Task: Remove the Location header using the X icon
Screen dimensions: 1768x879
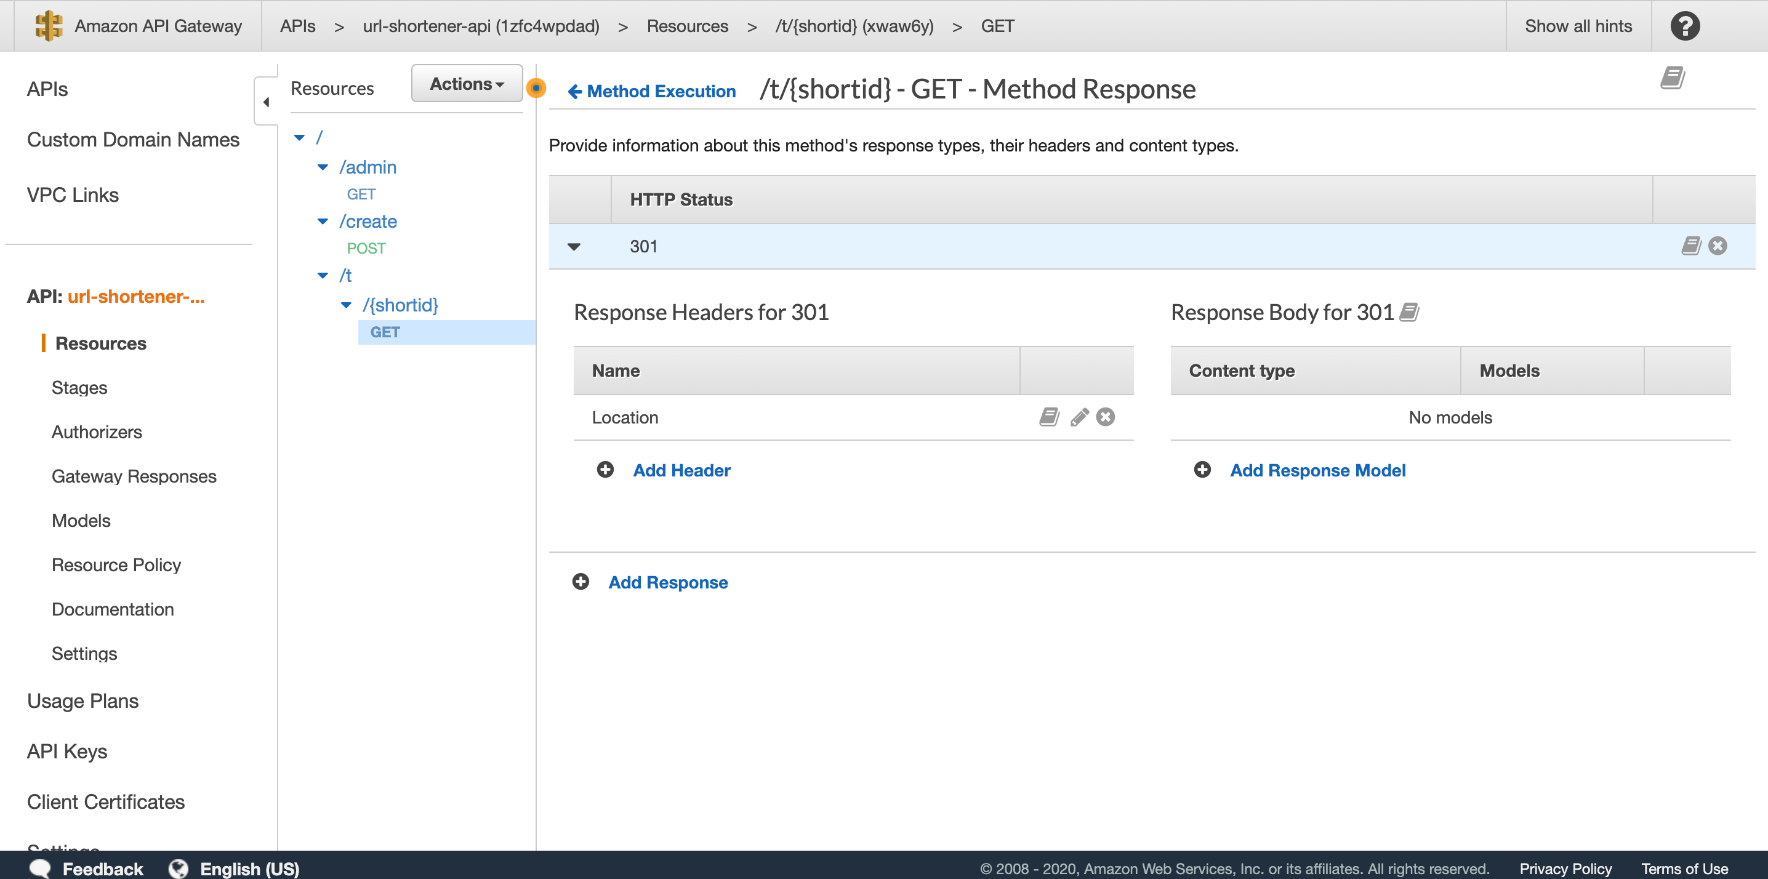Action: point(1106,417)
